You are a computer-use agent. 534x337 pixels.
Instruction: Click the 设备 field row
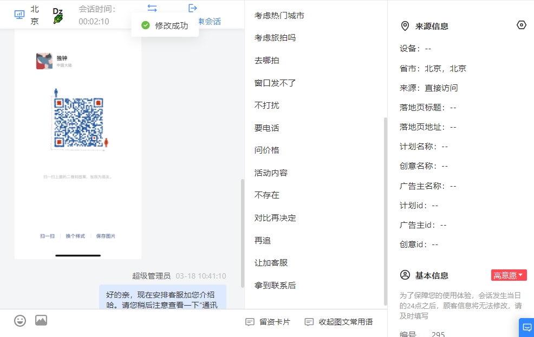415,49
